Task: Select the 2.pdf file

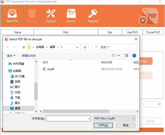Action: (x=51, y=69)
